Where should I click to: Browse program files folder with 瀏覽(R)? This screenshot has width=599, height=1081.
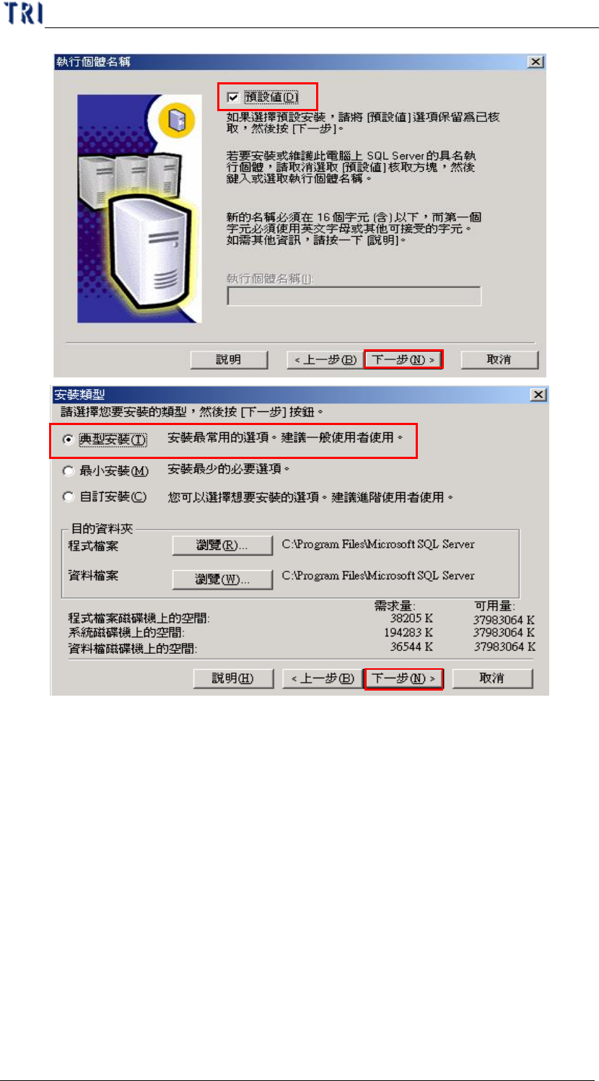coord(222,546)
